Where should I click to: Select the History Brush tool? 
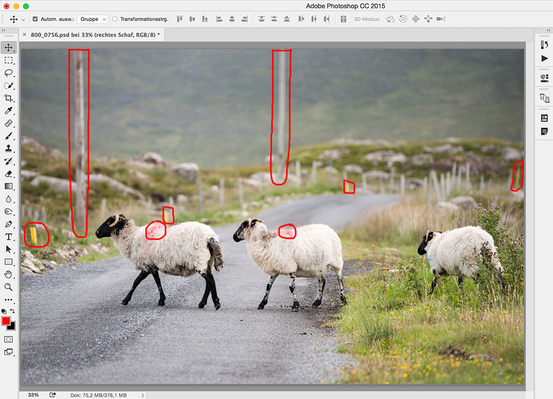coord(8,161)
